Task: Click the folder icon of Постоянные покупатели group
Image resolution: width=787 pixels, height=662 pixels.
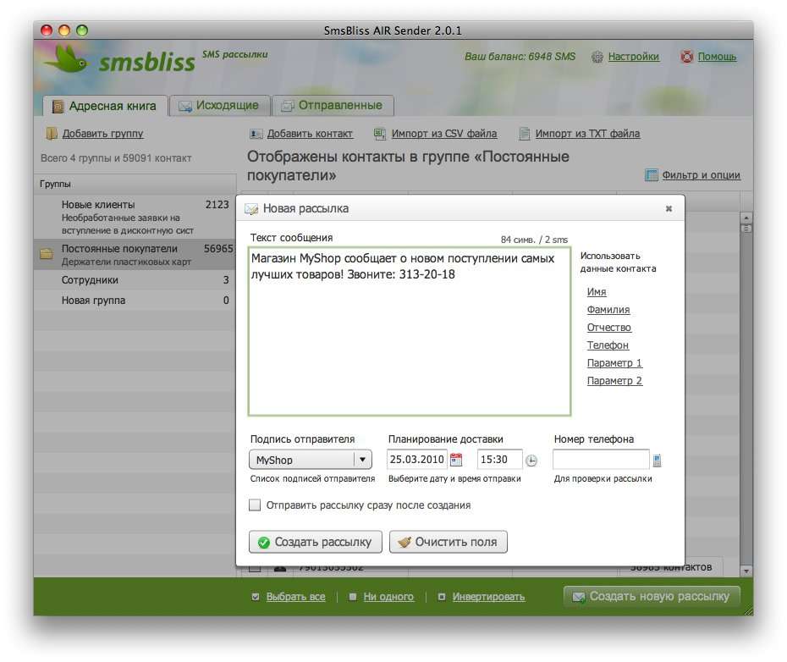Action: (47, 252)
